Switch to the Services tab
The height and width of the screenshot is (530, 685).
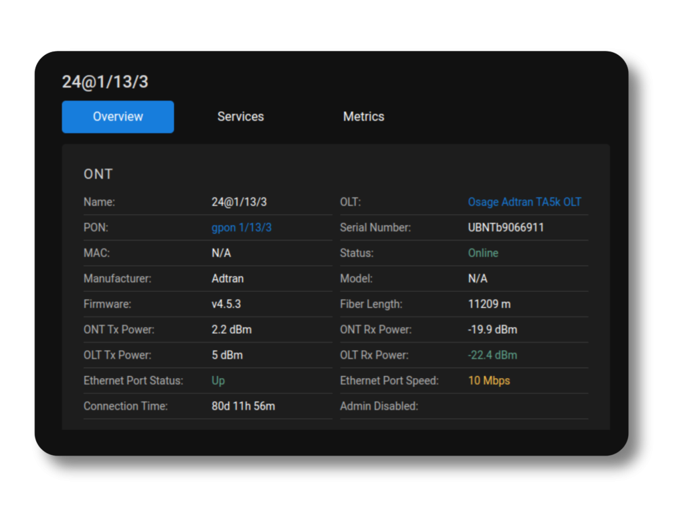coord(240,116)
